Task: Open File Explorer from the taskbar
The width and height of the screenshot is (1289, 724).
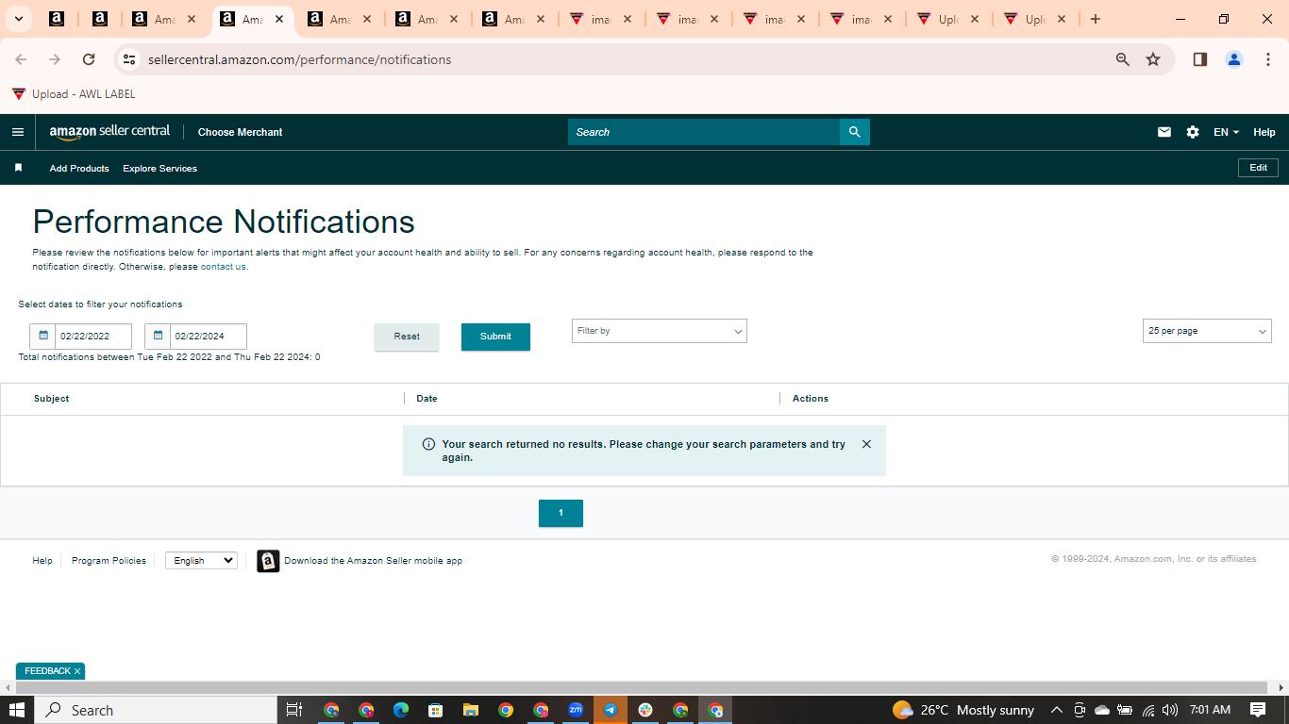Action: [x=471, y=710]
